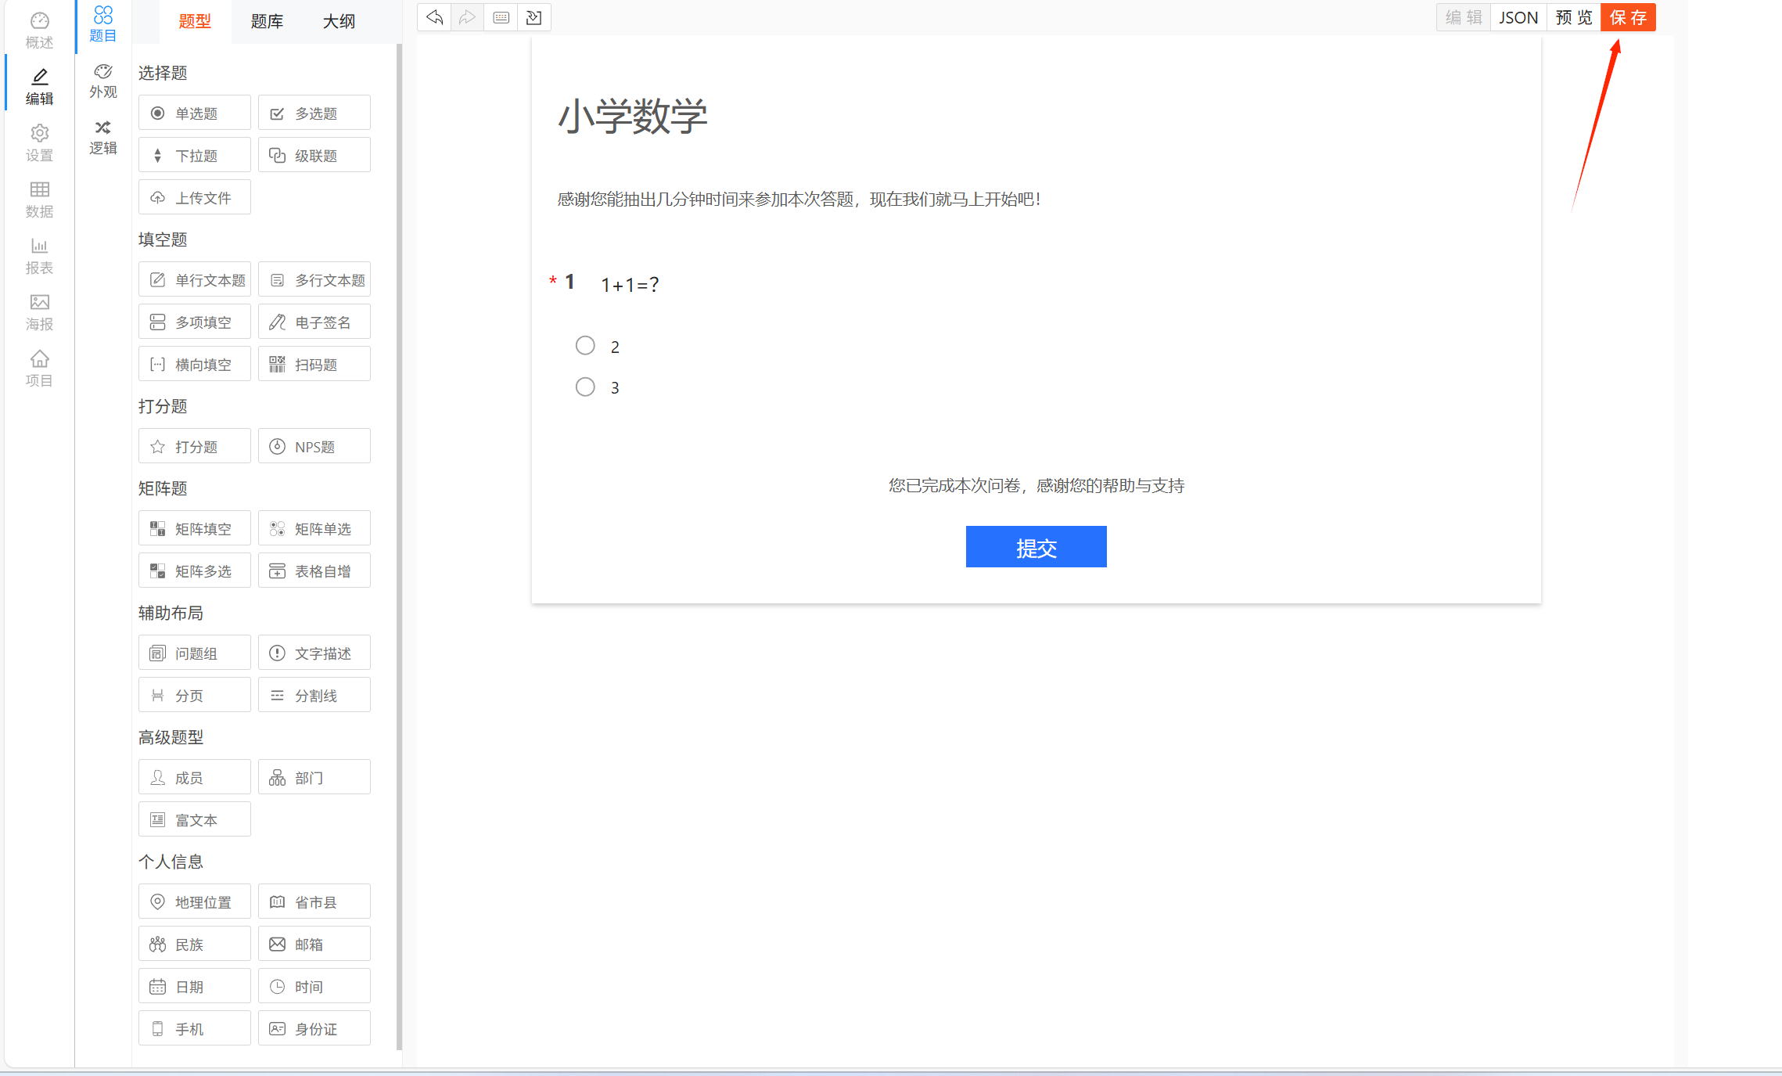Click the 小学数学 survey title text
Viewport: 1782px width, 1076px height.
(x=632, y=117)
